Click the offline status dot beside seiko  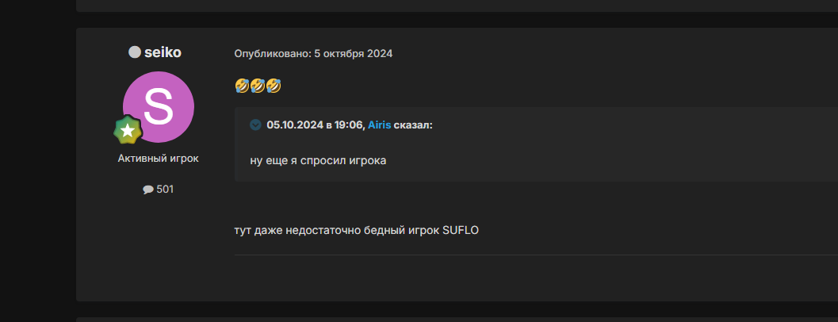[135, 52]
